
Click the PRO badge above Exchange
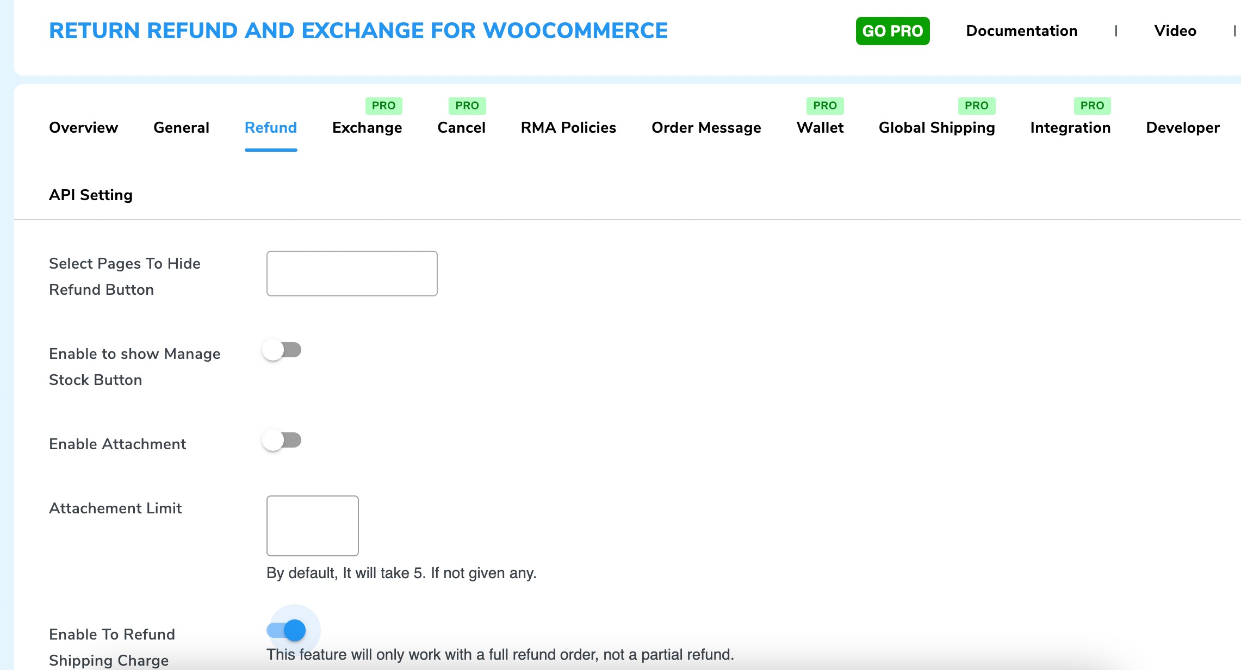pyautogui.click(x=383, y=106)
